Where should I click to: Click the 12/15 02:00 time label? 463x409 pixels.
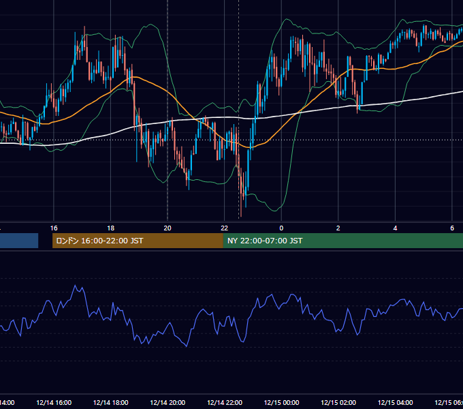pyautogui.click(x=338, y=402)
